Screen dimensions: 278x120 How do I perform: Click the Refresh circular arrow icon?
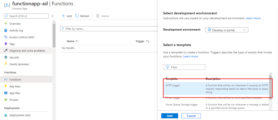[77, 16]
